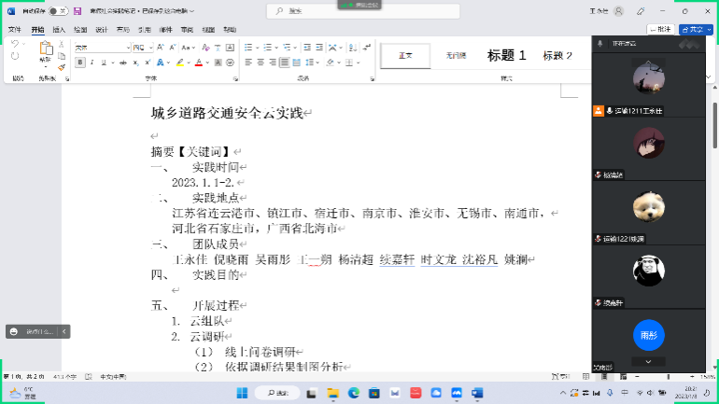The height and width of the screenshot is (404, 719).
Task: Center-align the paragraph text
Action: pyautogui.click(x=261, y=63)
